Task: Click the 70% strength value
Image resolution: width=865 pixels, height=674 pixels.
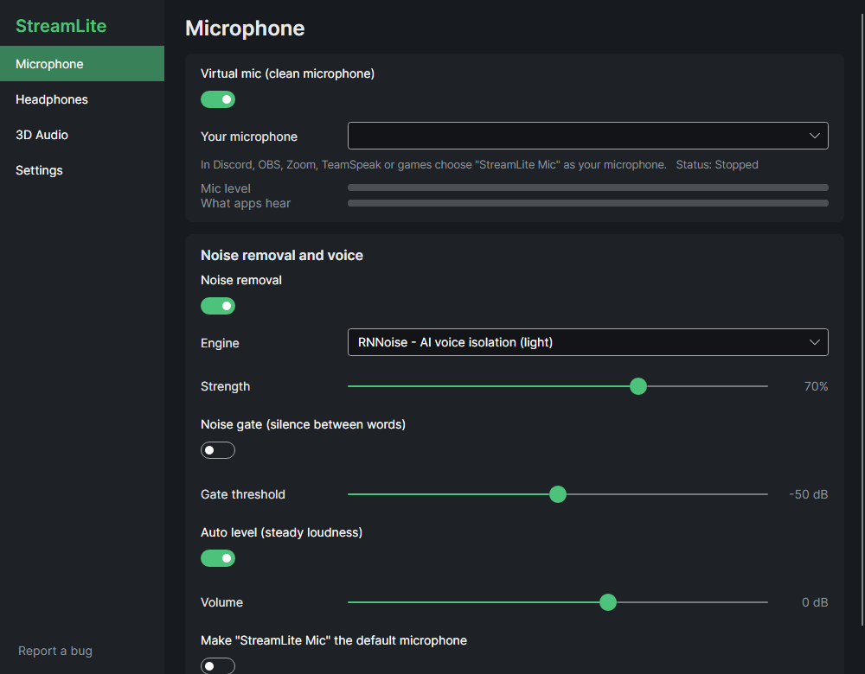Action: (x=816, y=386)
